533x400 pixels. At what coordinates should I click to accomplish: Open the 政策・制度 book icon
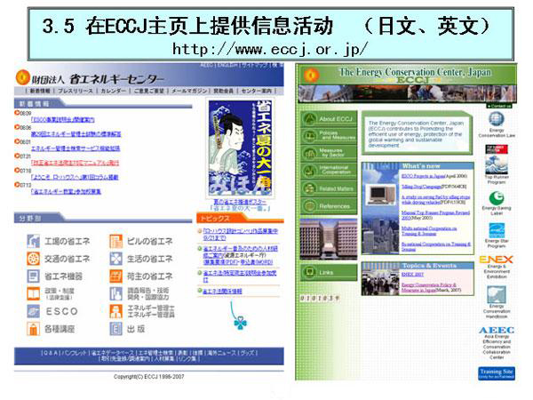pos(34,293)
